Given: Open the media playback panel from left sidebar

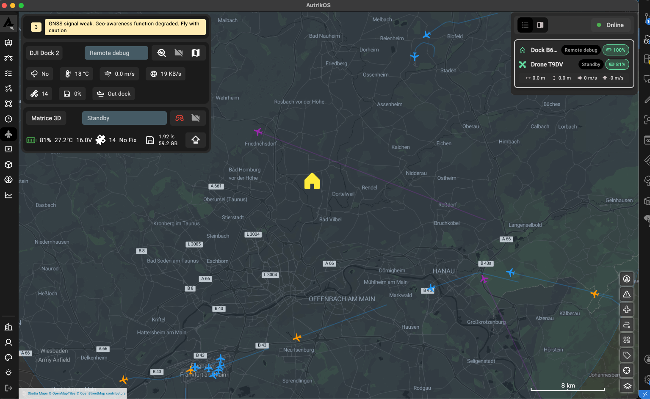Looking at the screenshot, I should (x=8, y=149).
